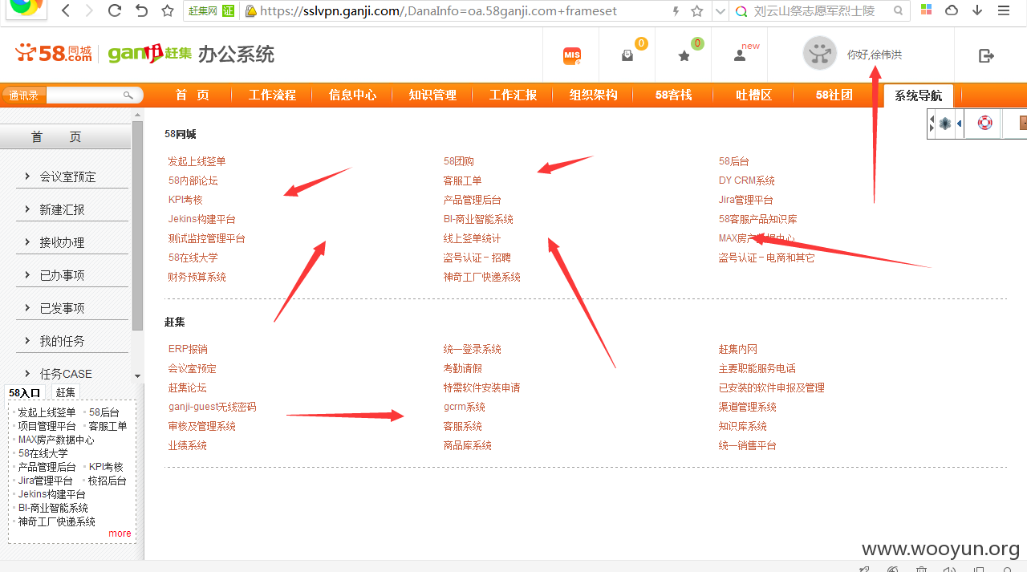
Task: Open 工作流程 navigation tab
Action: 272,95
